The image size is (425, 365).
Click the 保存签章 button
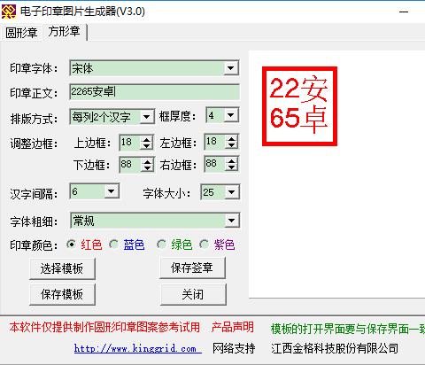coord(192,268)
